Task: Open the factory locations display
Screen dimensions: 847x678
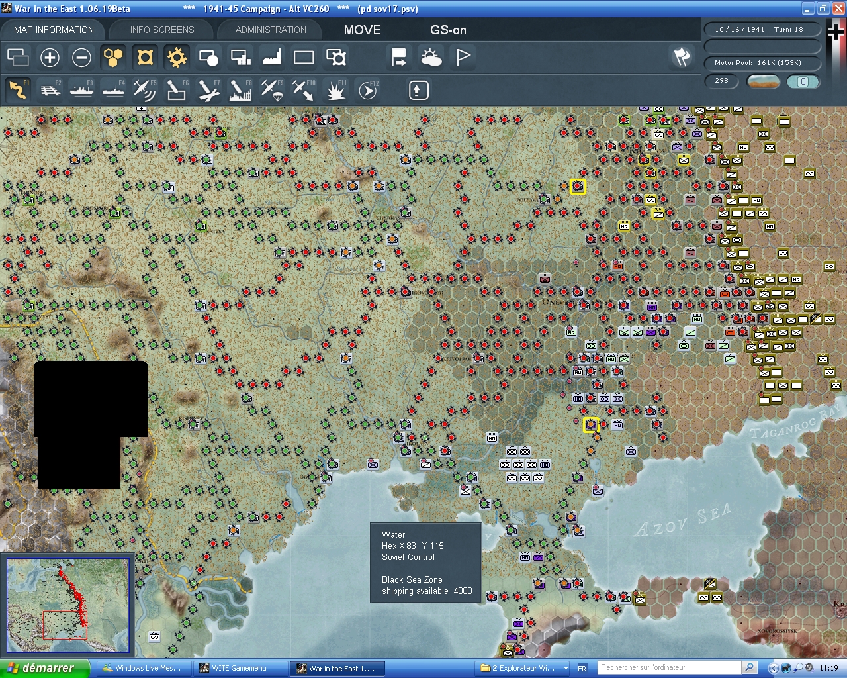Action: [272, 58]
